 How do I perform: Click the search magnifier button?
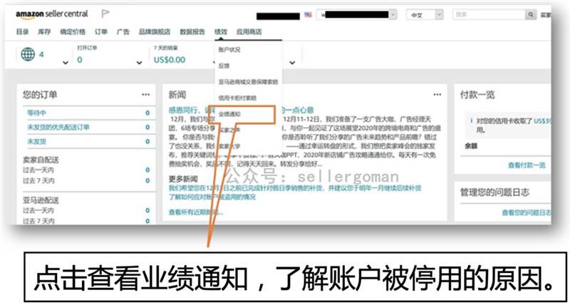pos(531,15)
